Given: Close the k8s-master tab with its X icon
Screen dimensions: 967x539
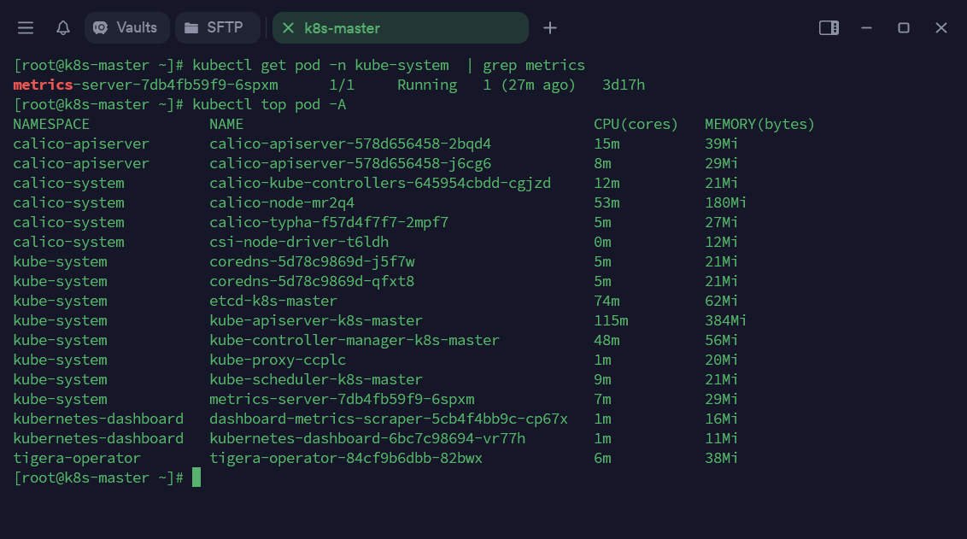Looking at the screenshot, I should [288, 28].
